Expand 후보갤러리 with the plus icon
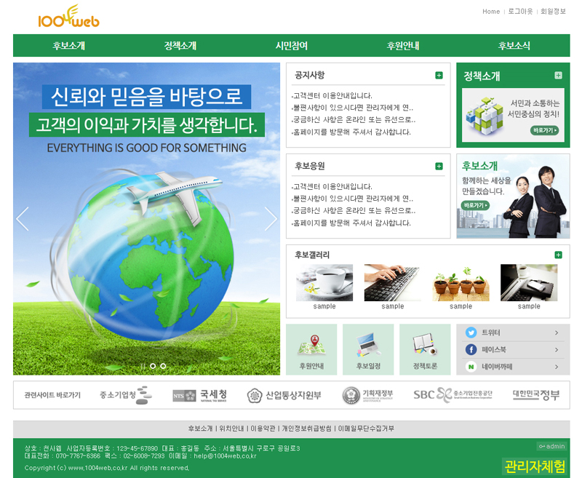The image size is (582, 478). click(x=558, y=255)
